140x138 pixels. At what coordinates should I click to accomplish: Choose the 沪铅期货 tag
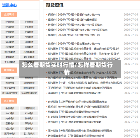29,27
